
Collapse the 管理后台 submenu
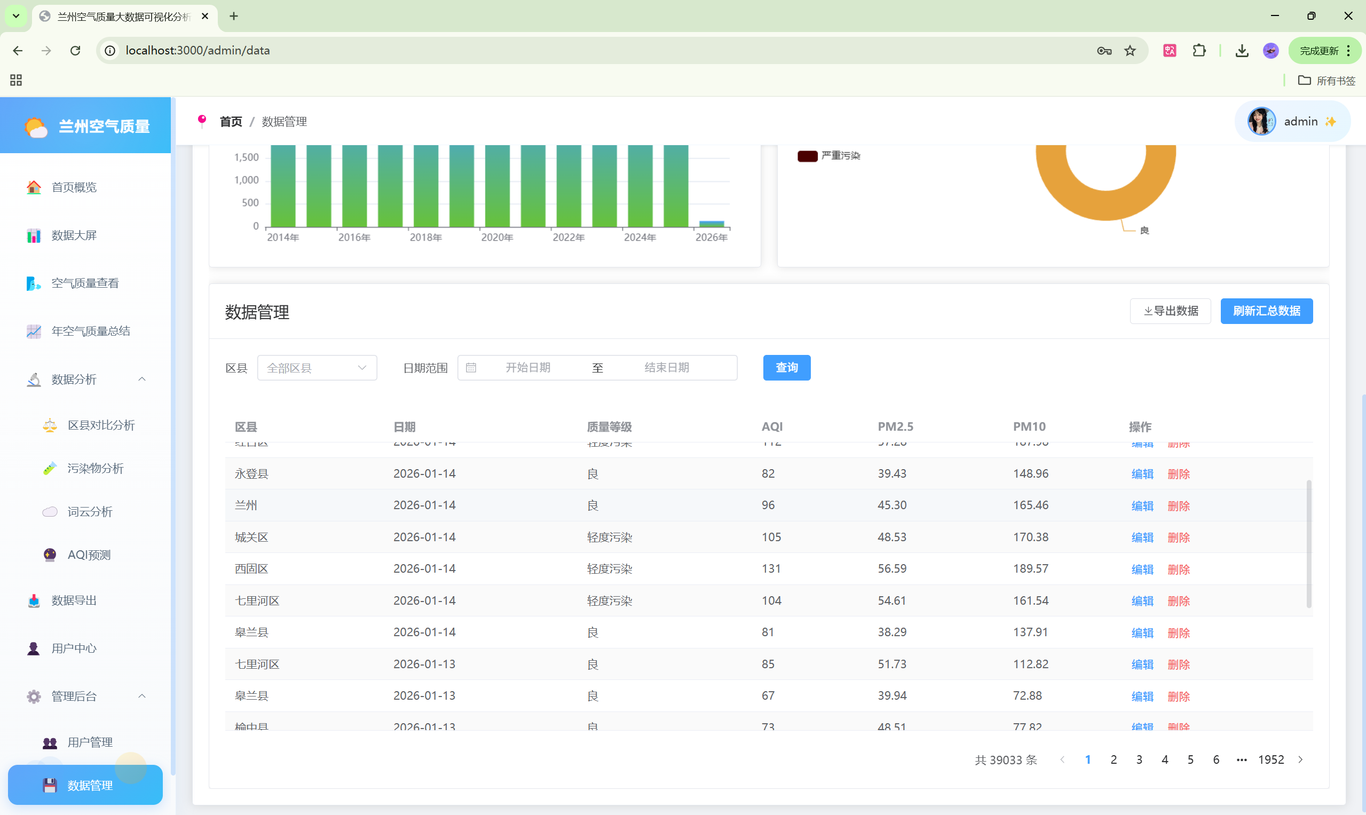(x=141, y=697)
